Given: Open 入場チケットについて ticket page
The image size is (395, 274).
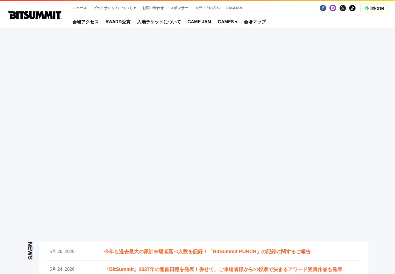Looking at the screenshot, I should coord(159,22).
